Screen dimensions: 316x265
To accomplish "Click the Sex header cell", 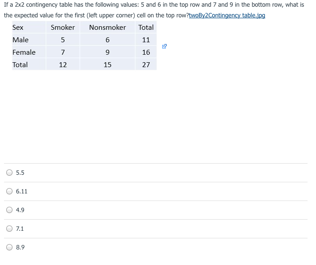I will (x=18, y=27).
